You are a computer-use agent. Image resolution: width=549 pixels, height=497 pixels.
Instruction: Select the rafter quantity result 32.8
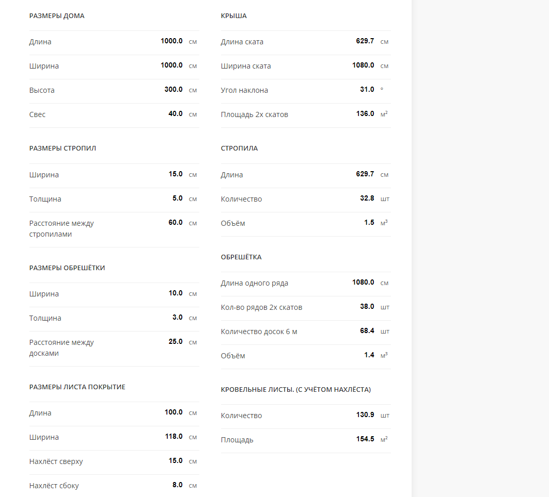click(367, 198)
